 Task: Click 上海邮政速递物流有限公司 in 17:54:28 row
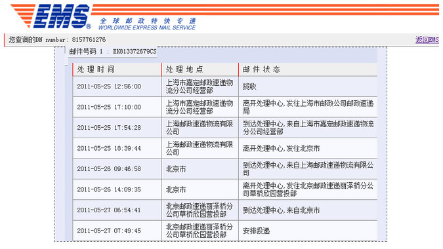200,128
